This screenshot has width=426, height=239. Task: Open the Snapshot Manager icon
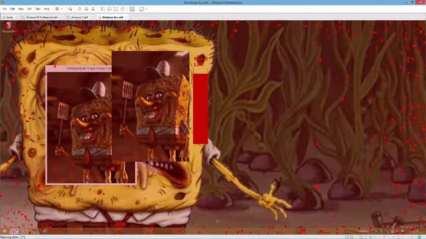click(93, 9)
